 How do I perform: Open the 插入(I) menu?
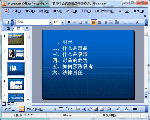coord(58,11)
